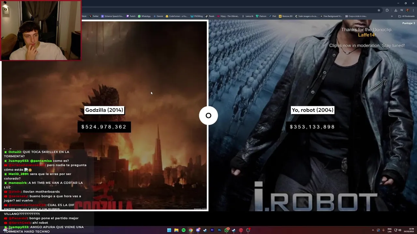Open the WhatsApp bookmark
The height and width of the screenshot is (234, 417).
coord(144,16)
